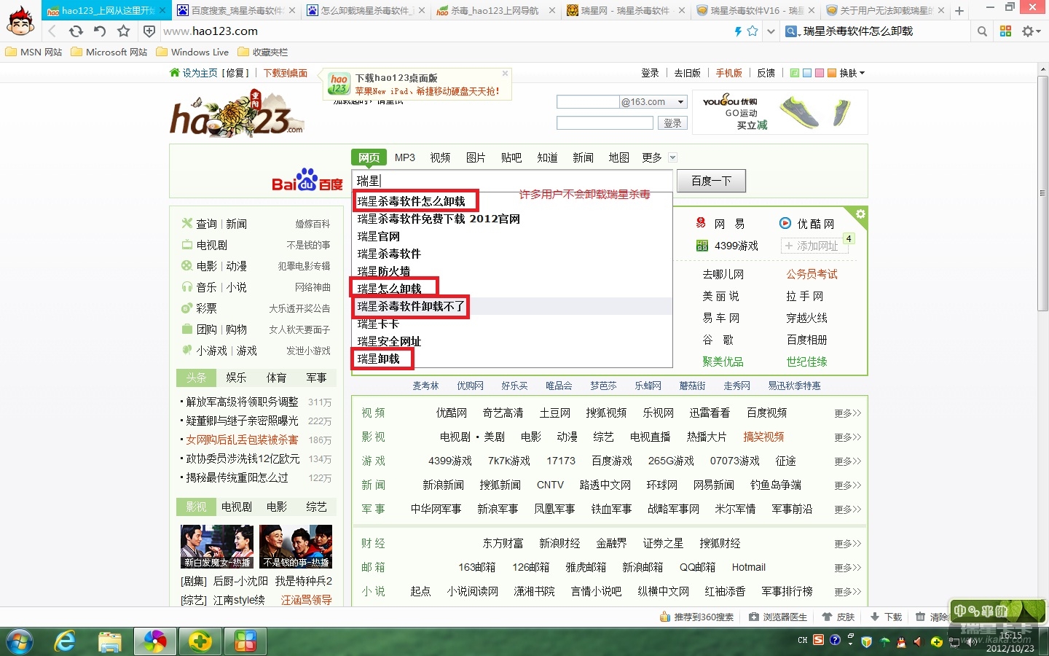Expand 更多>> in the 军事 row
1049x656 pixels.
[x=848, y=509]
